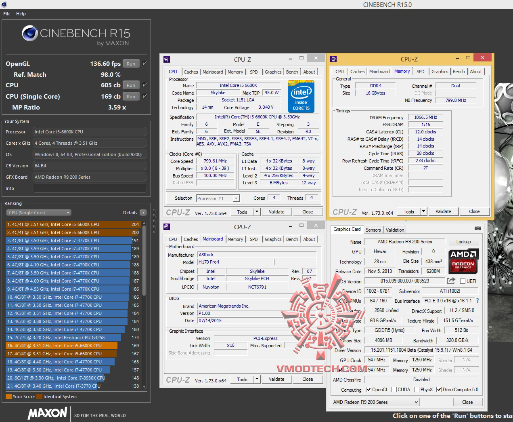Screen dimensions: 513x422
Task: Click the Lookup button in GPU-Z
Action: click(463, 242)
